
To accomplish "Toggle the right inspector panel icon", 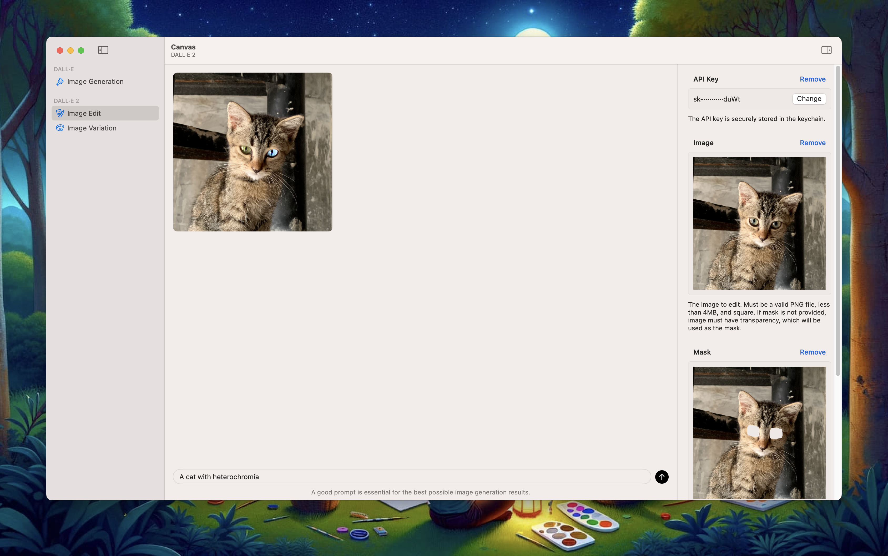I will (x=826, y=50).
